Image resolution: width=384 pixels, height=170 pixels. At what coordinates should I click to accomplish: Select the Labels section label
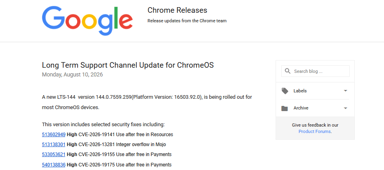pyautogui.click(x=300, y=91)
